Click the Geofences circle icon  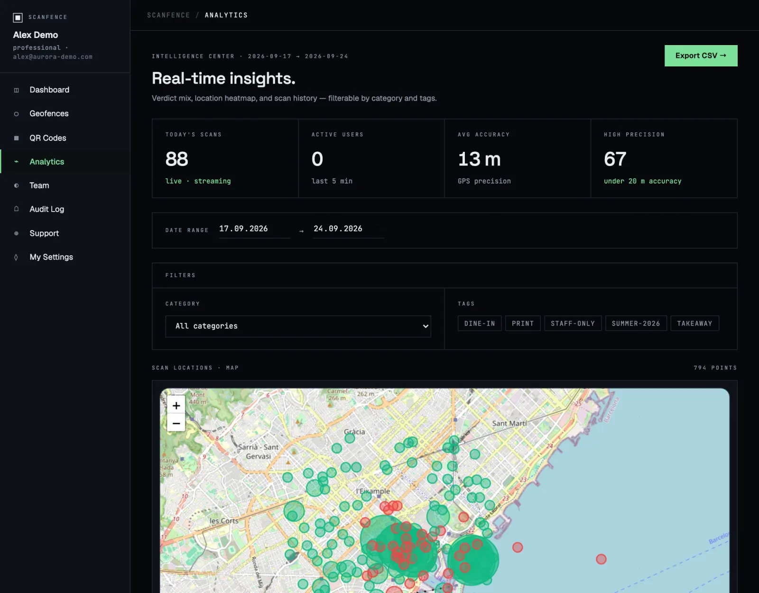coord(17,114)
